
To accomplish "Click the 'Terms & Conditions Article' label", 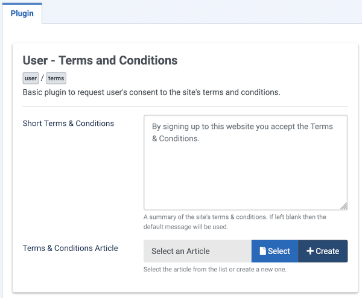I will pyautogui.click(x=70, y=248).
